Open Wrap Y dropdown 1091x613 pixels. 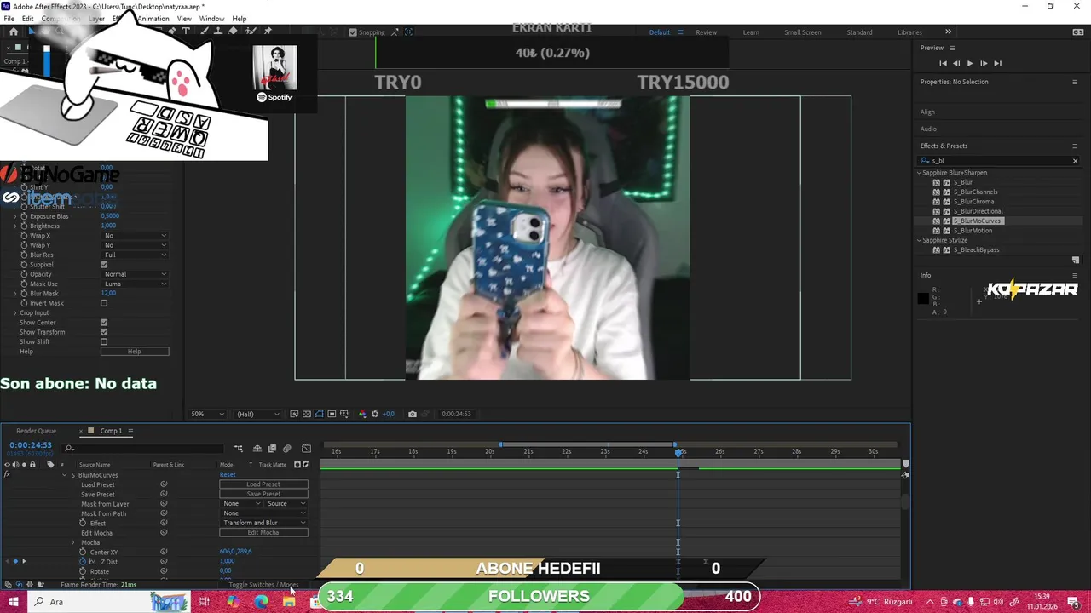[x=135, y=245]
